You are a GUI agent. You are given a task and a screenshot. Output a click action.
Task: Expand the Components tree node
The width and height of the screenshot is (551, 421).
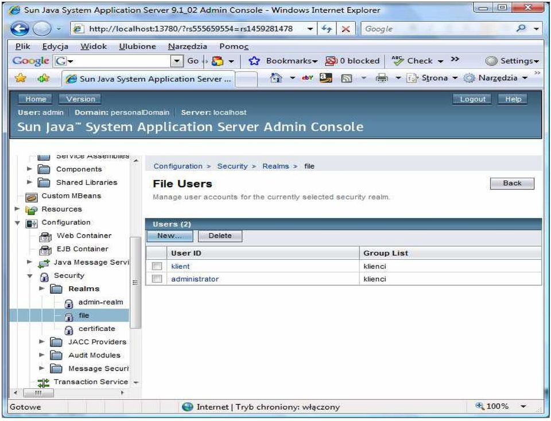coord(29,169)
